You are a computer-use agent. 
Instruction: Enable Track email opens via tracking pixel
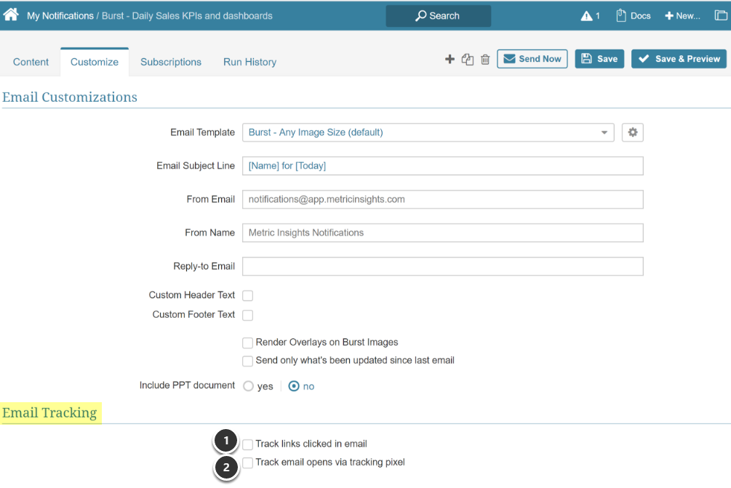tap(247, 463)
